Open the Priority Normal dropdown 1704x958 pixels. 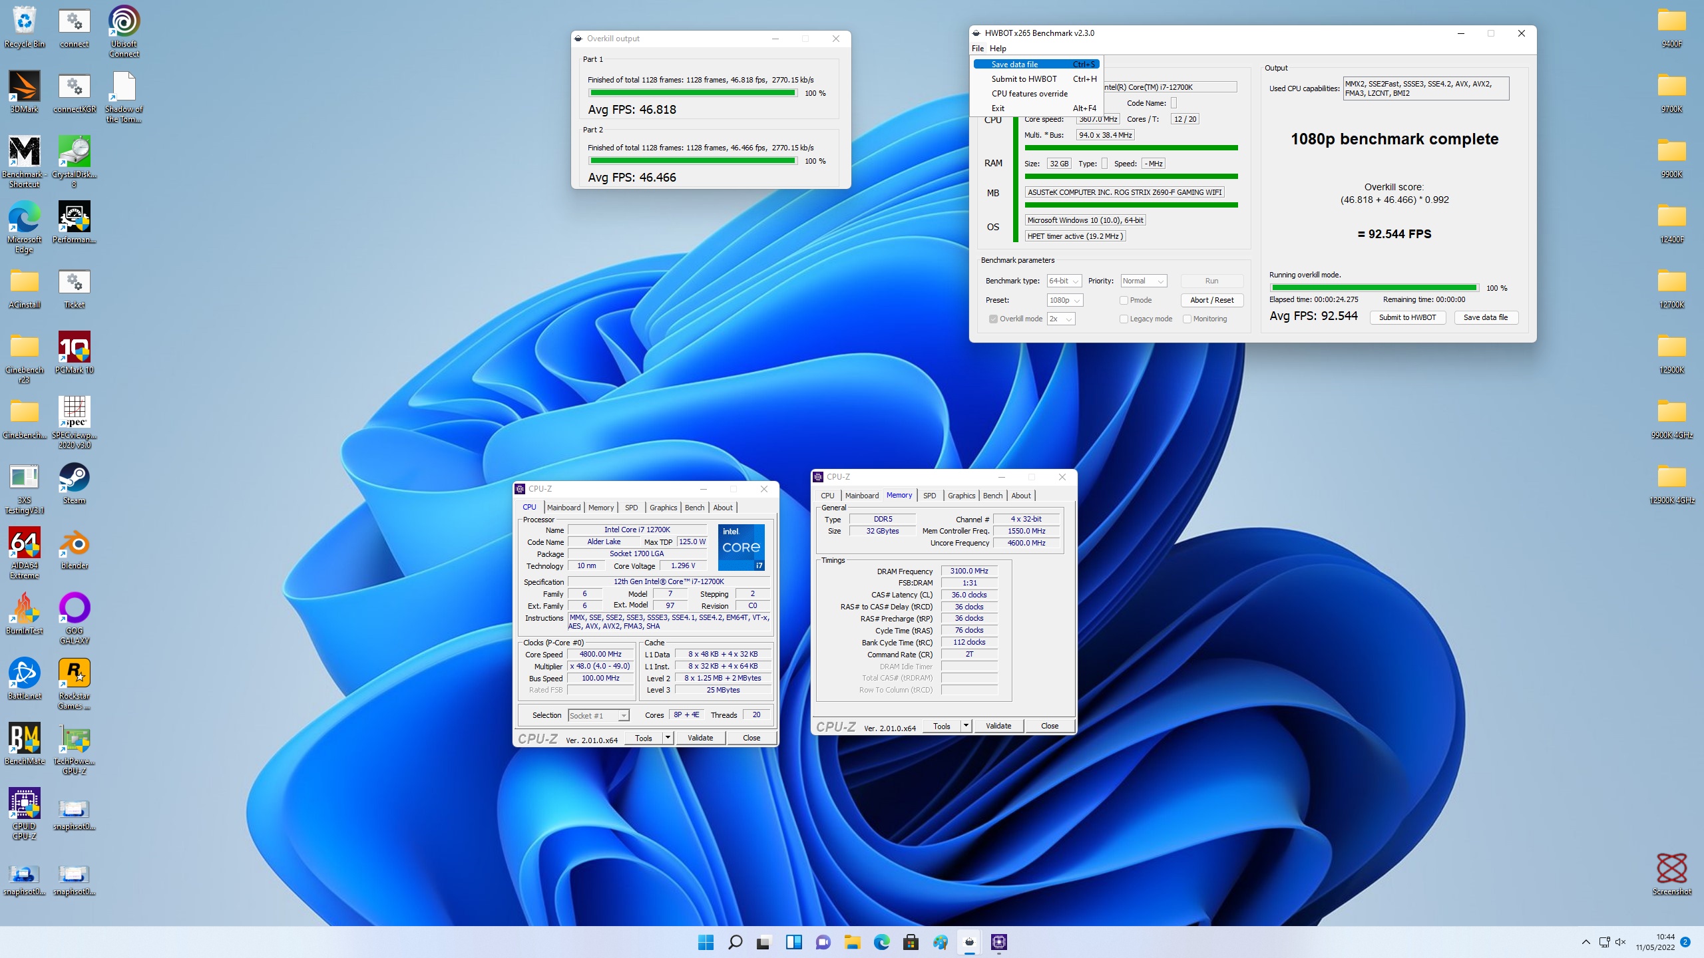coord(1144,281)
